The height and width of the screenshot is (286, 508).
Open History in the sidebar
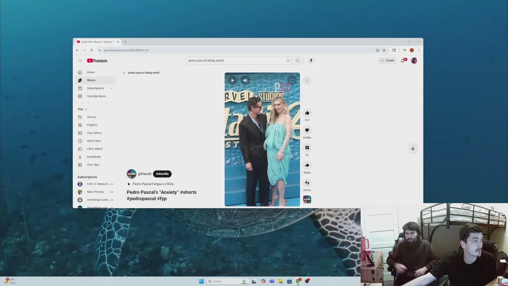[95, 117]
